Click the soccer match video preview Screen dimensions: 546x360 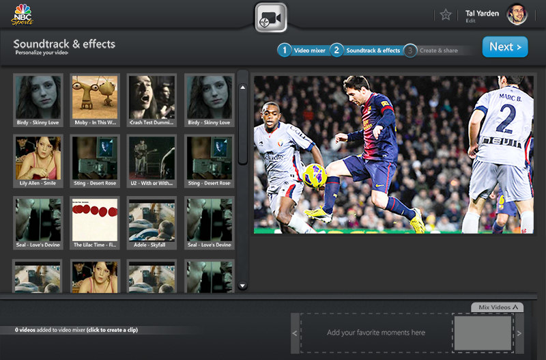394,155
